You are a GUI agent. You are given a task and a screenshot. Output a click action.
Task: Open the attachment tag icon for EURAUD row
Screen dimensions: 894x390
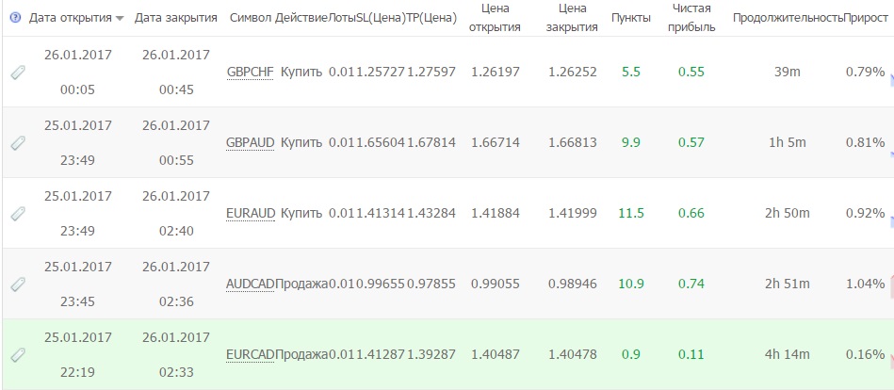[x=18, y=213]
